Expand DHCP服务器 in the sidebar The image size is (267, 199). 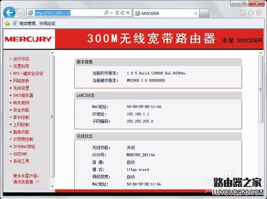click(x=23, y=95)
